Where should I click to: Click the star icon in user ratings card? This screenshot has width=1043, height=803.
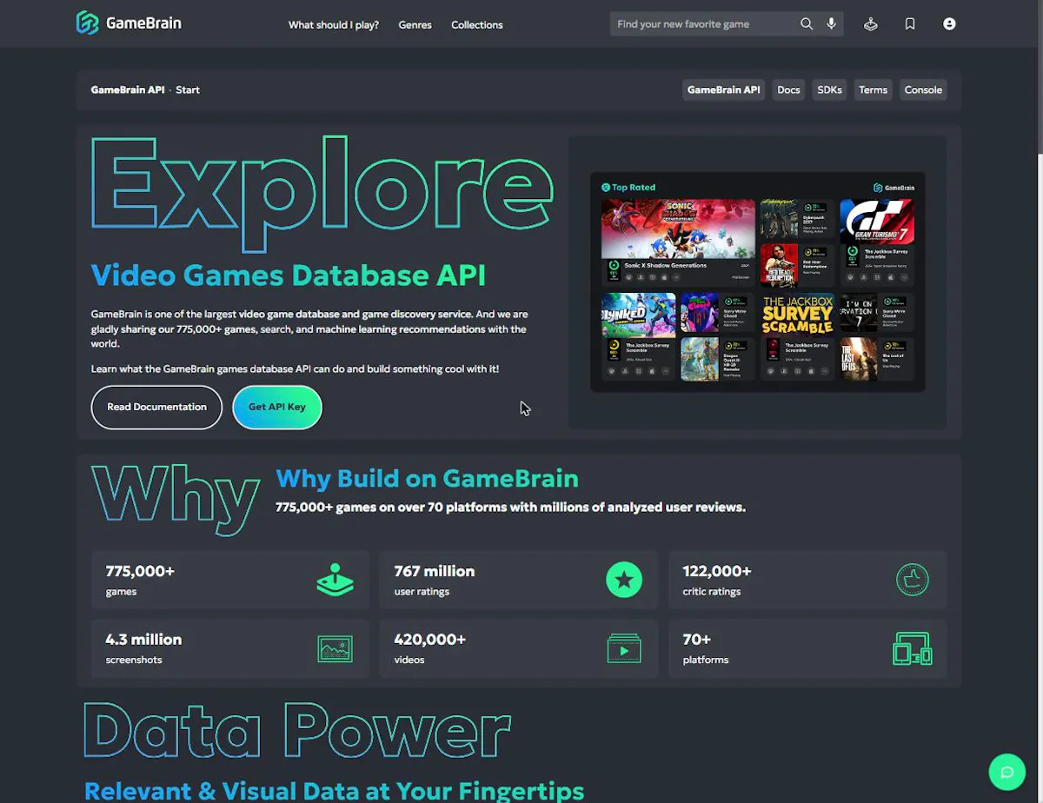624,580
